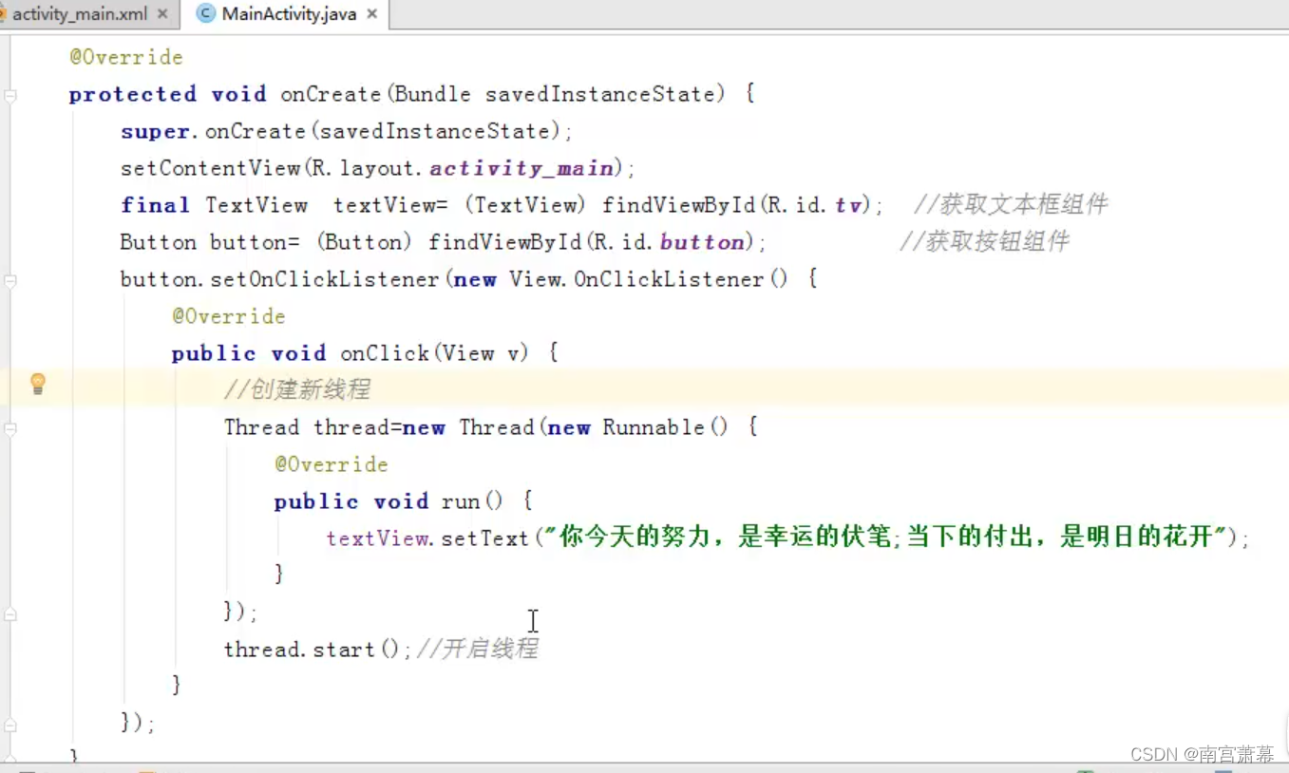Click 'Runnable()' in the Thread constructor
The width and height of the screenshot is (1289, 773).
[x=666, y=427]
